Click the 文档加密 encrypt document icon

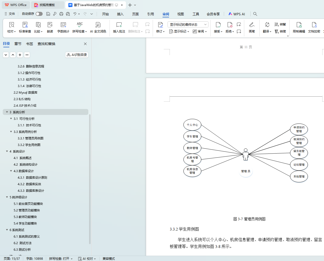click(314, 27)
